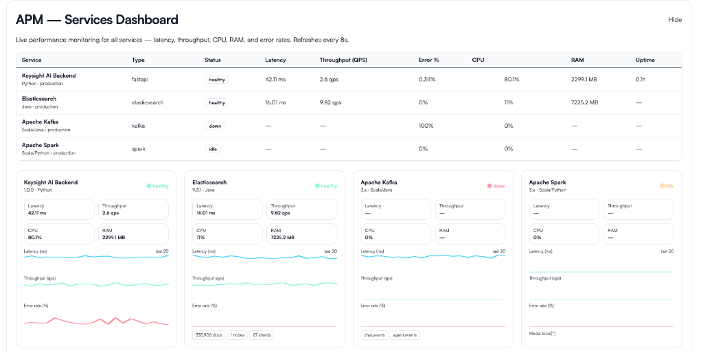Click the Hide link at top right

coord(675,20)
